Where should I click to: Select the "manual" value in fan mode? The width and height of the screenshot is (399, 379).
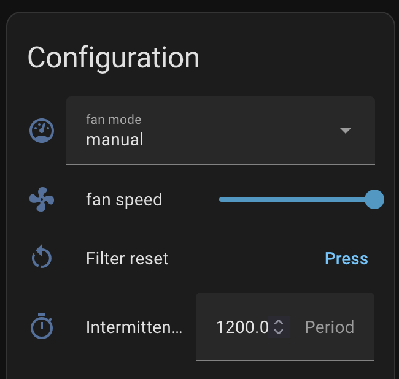click(x=115, y=140)
